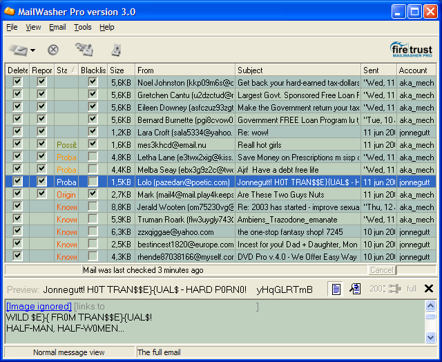Screen dimensions: 442x362
Task: Check Blacklist for Melba Seay email
Action: pos(93,169)
